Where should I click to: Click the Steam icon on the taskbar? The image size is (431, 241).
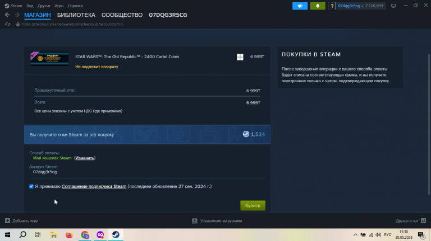click(116, 235)
